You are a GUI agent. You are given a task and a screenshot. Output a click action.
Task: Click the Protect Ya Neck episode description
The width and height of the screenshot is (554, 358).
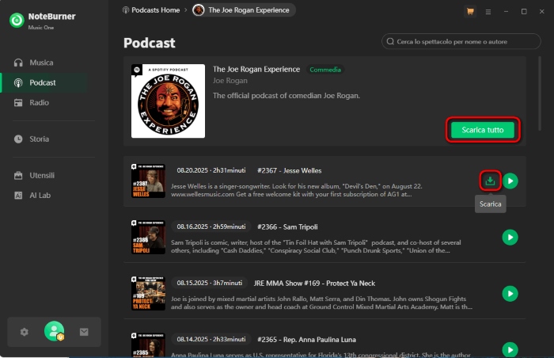[x=321, y=303]
